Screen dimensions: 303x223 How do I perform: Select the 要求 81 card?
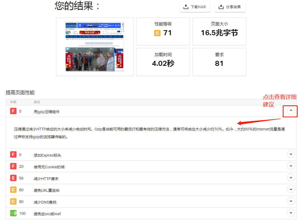[219, 62]
